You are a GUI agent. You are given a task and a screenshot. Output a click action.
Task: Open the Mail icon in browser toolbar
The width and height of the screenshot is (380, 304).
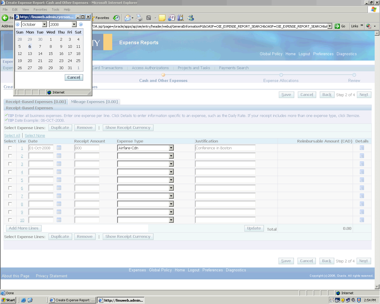point(127,18)
